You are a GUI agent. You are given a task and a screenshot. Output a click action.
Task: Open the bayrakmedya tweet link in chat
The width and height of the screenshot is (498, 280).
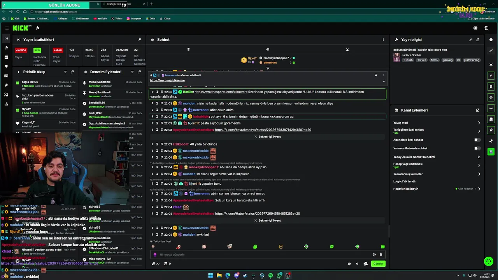[263, 129]
